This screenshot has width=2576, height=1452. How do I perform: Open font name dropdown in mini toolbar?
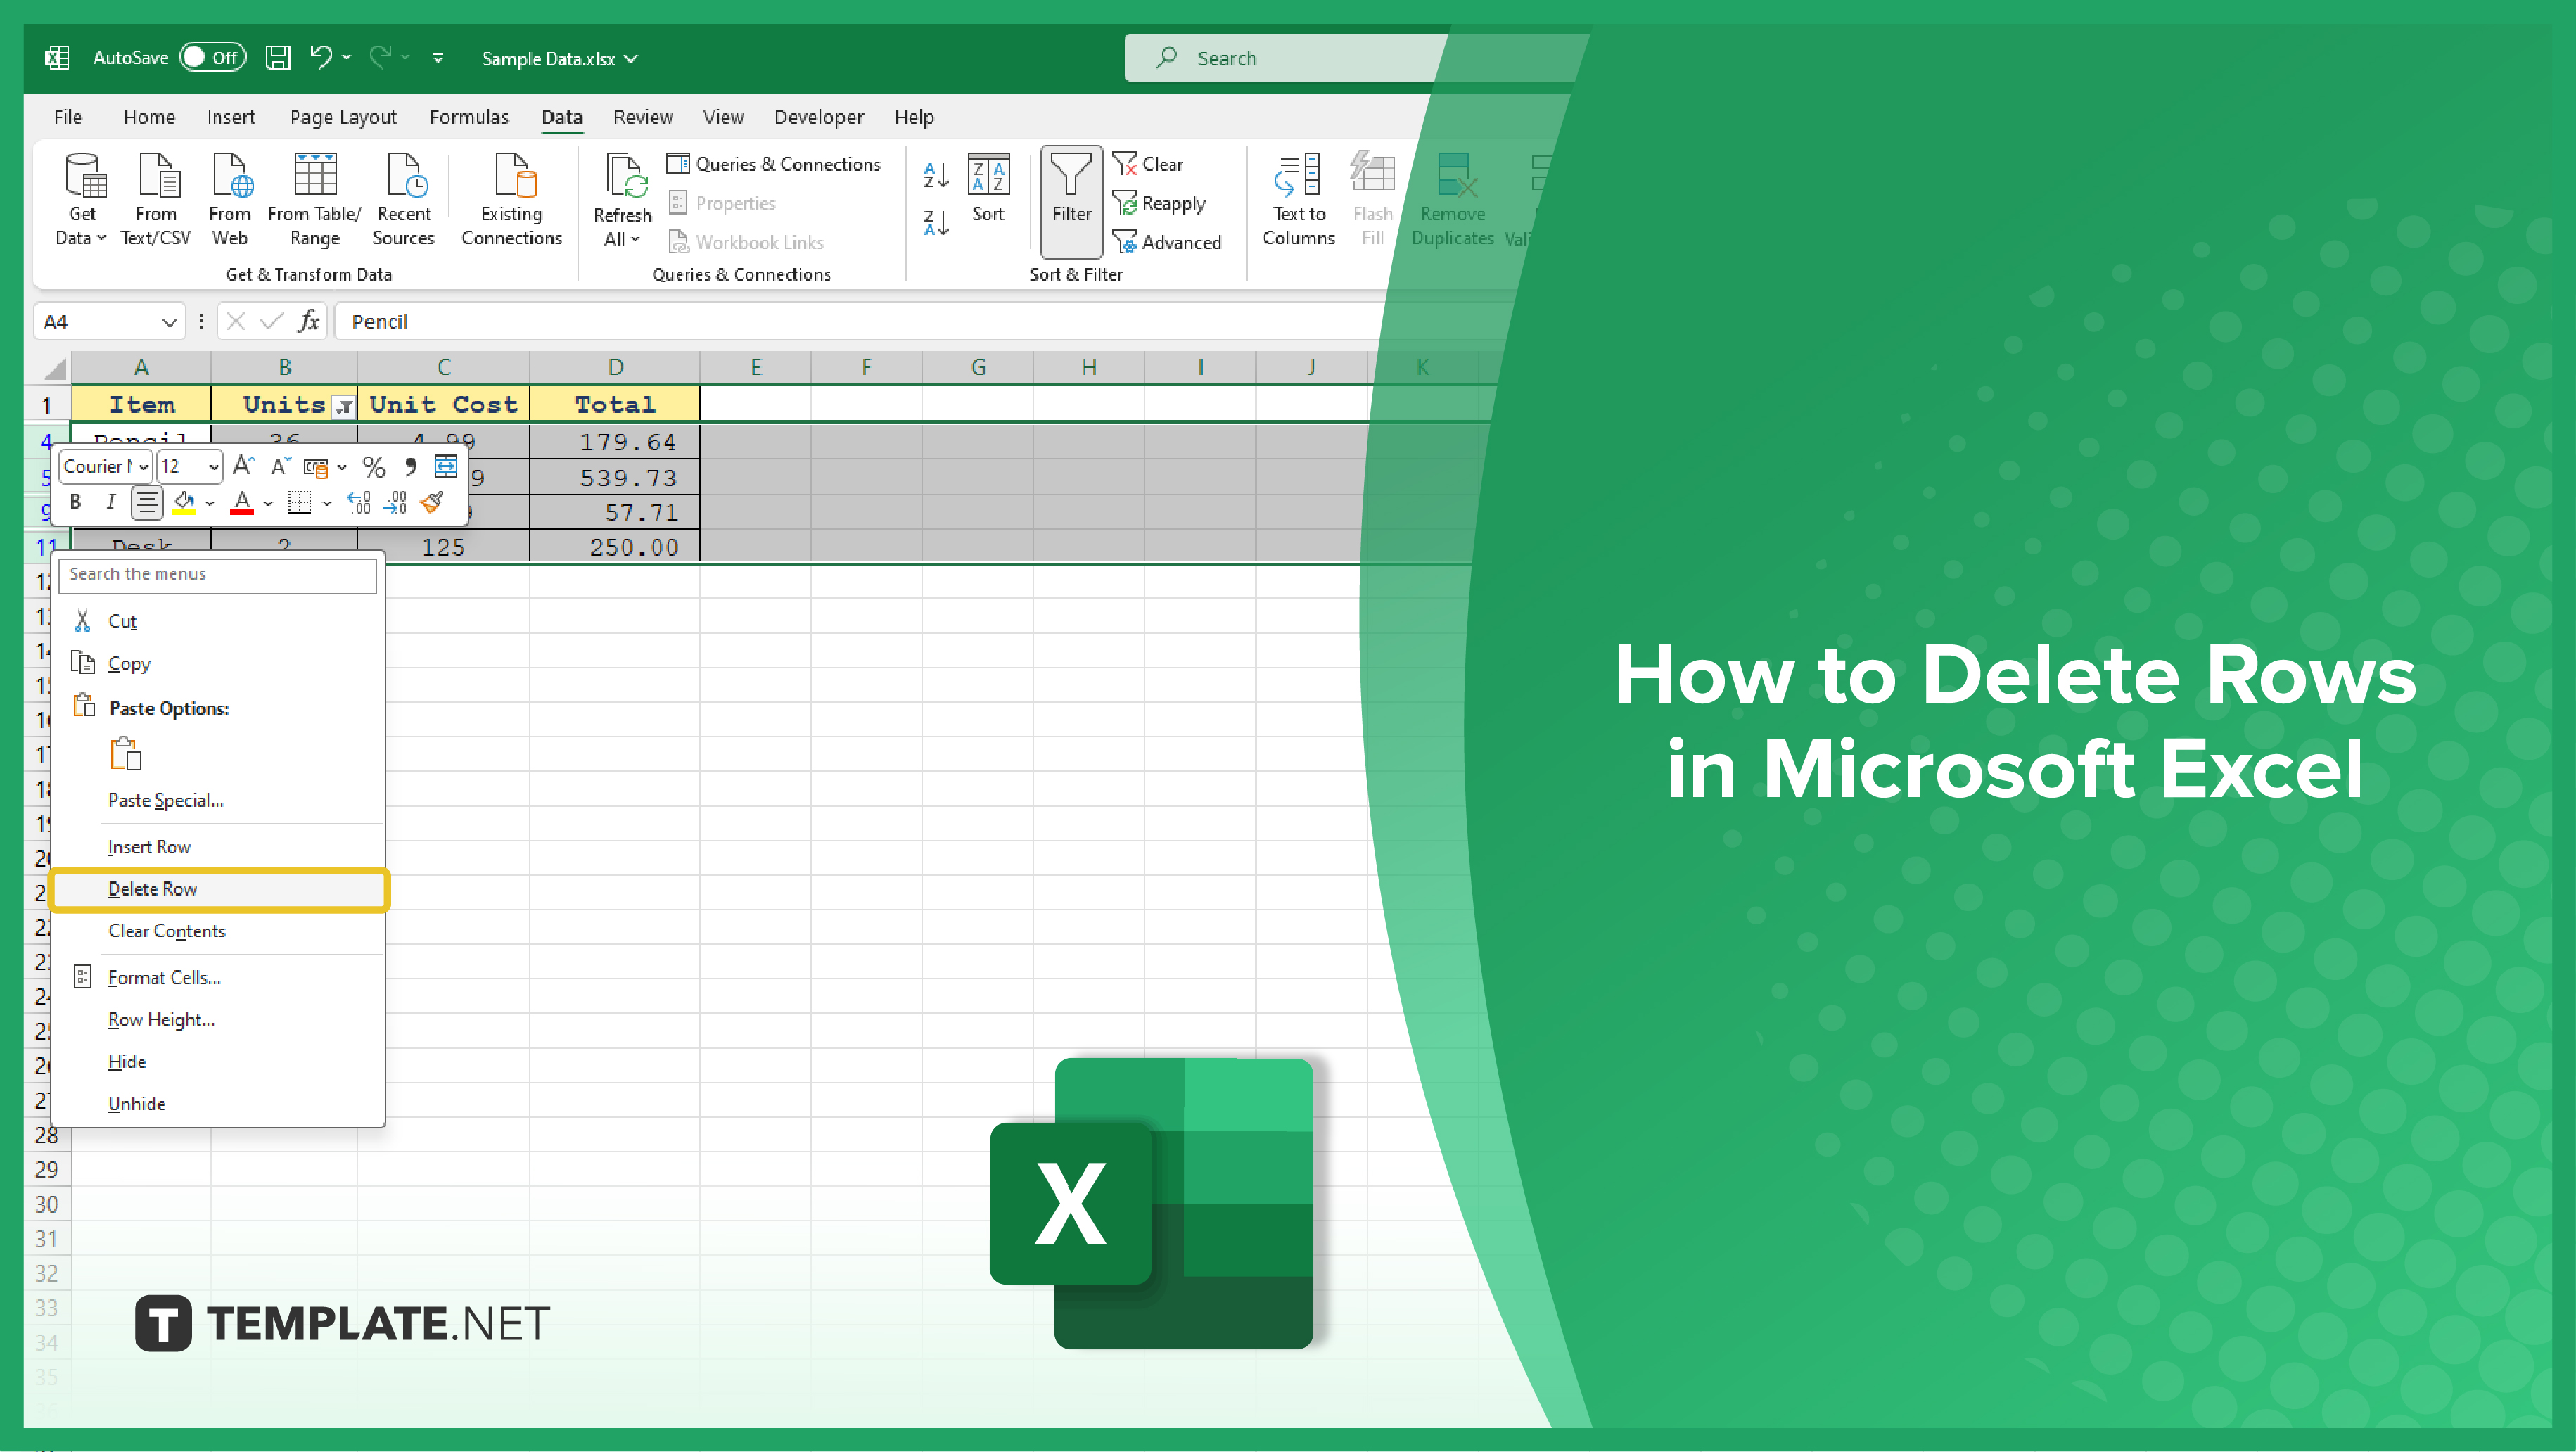[143, 467]
